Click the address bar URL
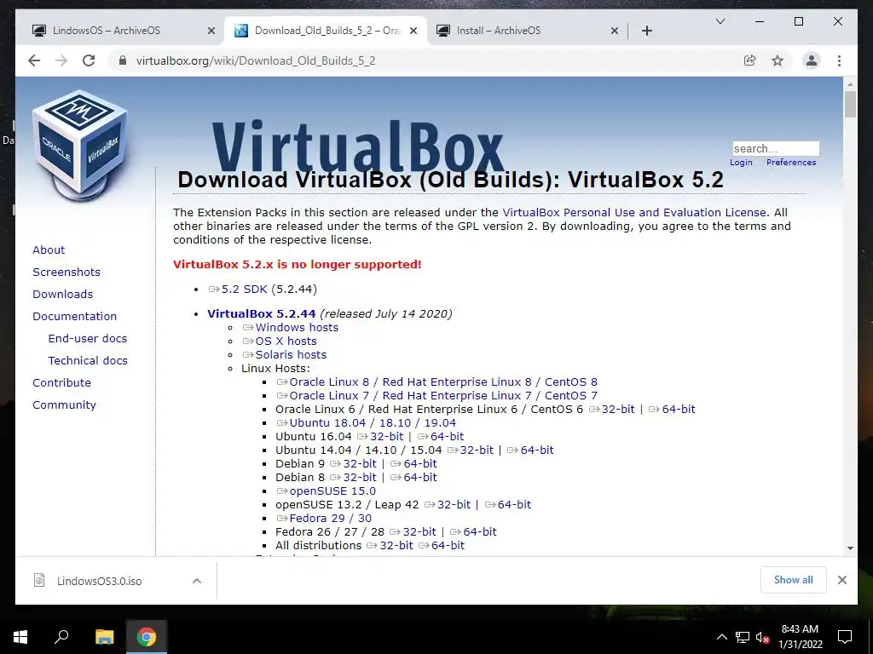This screenshot has width=873, height=654. click(x=256, y=60)
